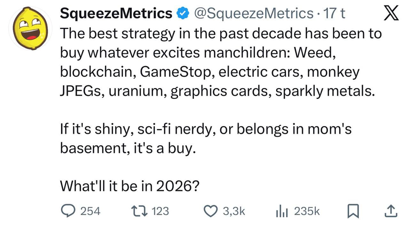
Task: Click the SqueezeMetrics display name
Action: (x=116, y=13)
